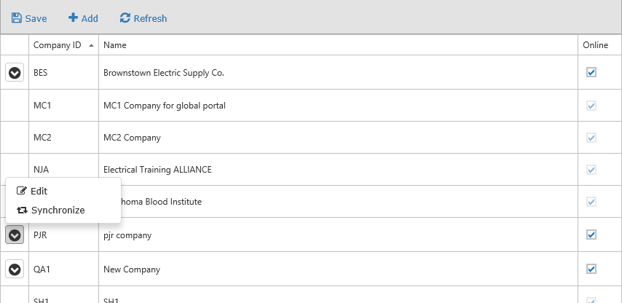Toggle Online checkbox for Brownstown Electric Supply
Viewport: 622px width, 303px height.
pos(591,72)
